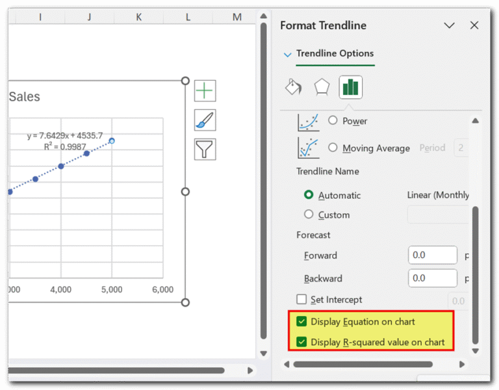The width and height of the screenshot is (499, 390).
Task: Click the pane's scroll up arrow
Action: click(x=475, y=121)
